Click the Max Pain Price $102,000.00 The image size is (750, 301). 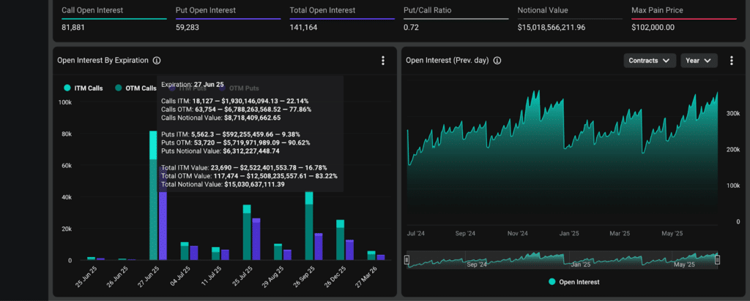point(653,28)
